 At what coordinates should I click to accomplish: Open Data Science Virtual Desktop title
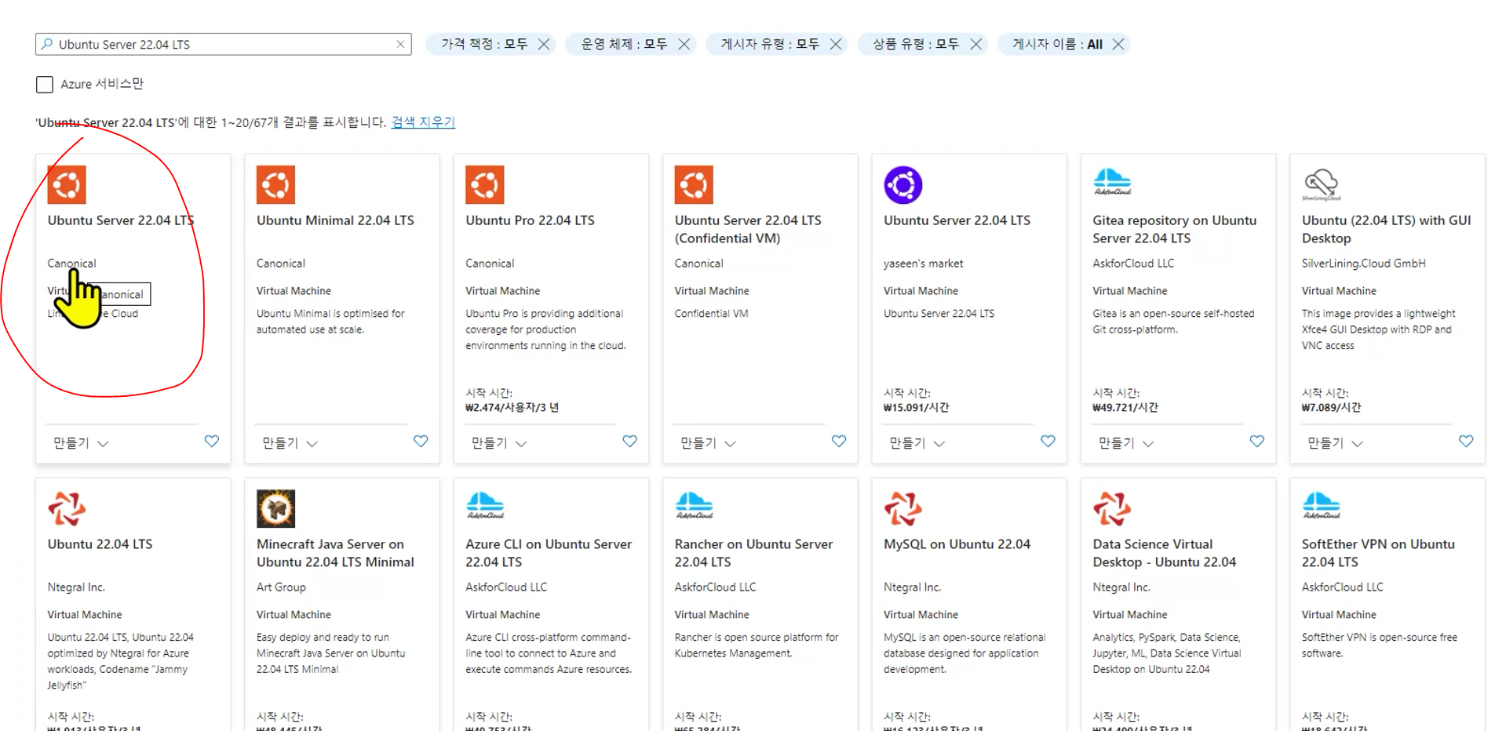pyautogui.click(x=1165, y=553)
